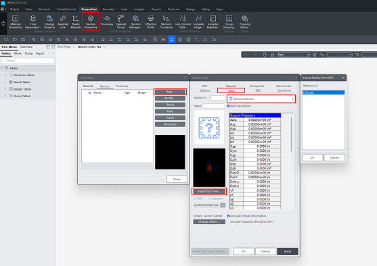The height and width of the screenshot is (266, 377).
Task: Click Modify button in Properties dialog
Action: click(x=170, y=98)
